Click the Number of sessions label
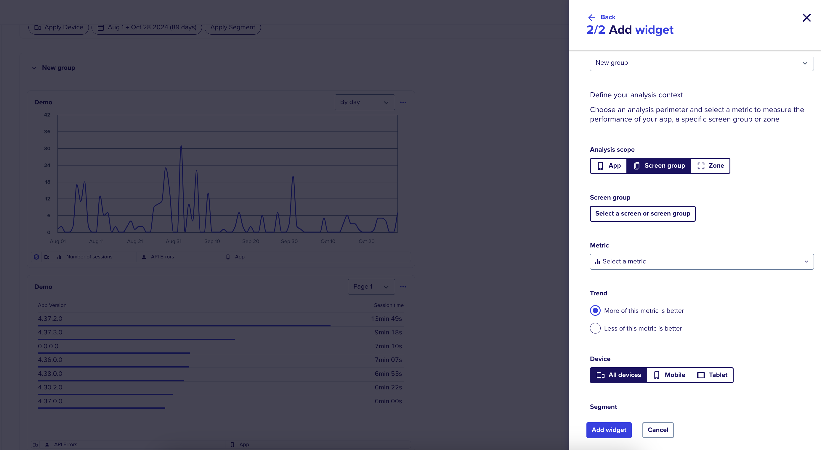This screenshot has height=450, width=821. pyautogui.click(x=89, y=257)
